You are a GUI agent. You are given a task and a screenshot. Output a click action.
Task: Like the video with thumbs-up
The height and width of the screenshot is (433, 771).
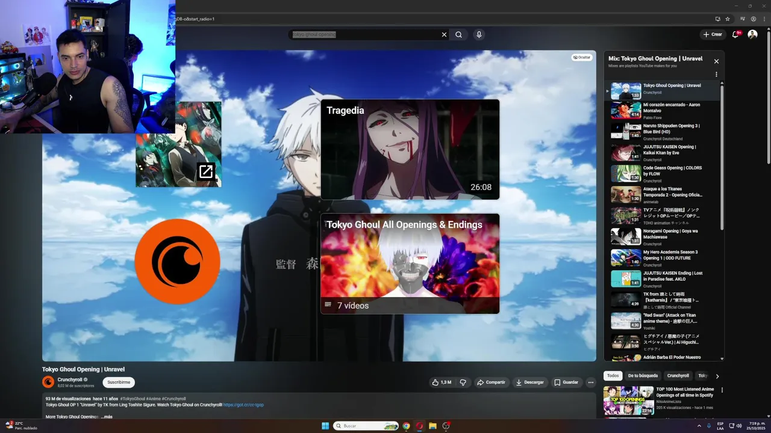coord(442,382)
